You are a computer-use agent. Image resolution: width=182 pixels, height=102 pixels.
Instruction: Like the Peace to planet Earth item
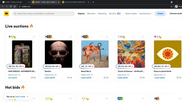coord(177,78)
